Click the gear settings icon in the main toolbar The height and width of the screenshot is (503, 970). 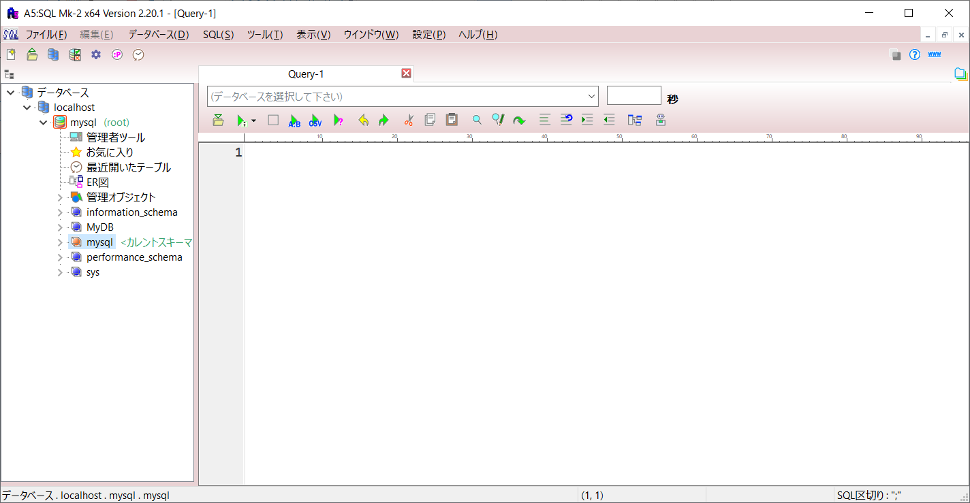[96, 54]
